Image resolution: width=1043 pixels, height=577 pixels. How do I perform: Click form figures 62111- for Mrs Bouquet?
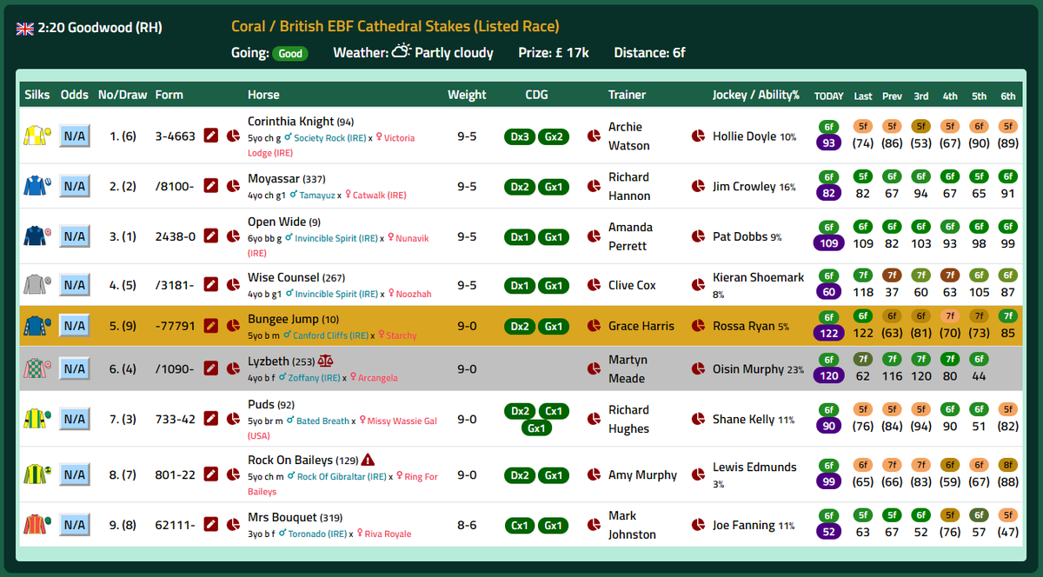point(175,525)
